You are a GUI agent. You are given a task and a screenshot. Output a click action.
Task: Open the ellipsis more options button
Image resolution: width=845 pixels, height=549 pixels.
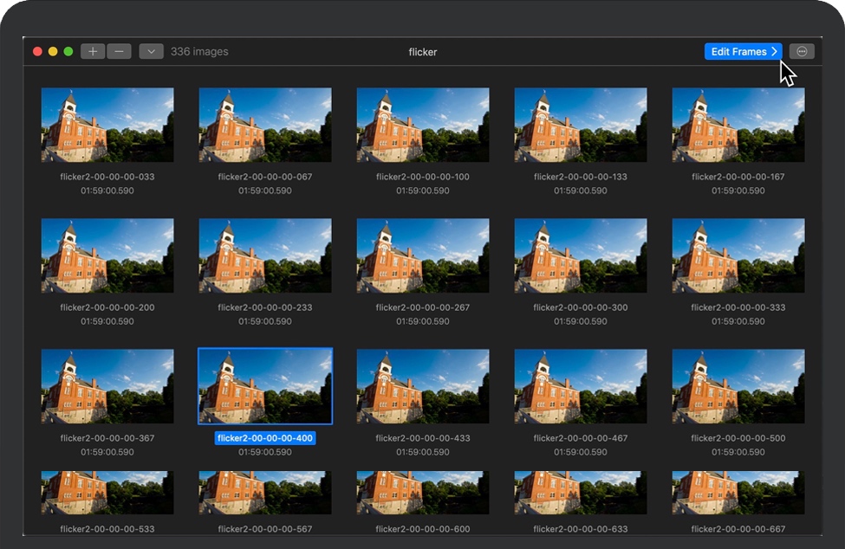pos(802,52)
